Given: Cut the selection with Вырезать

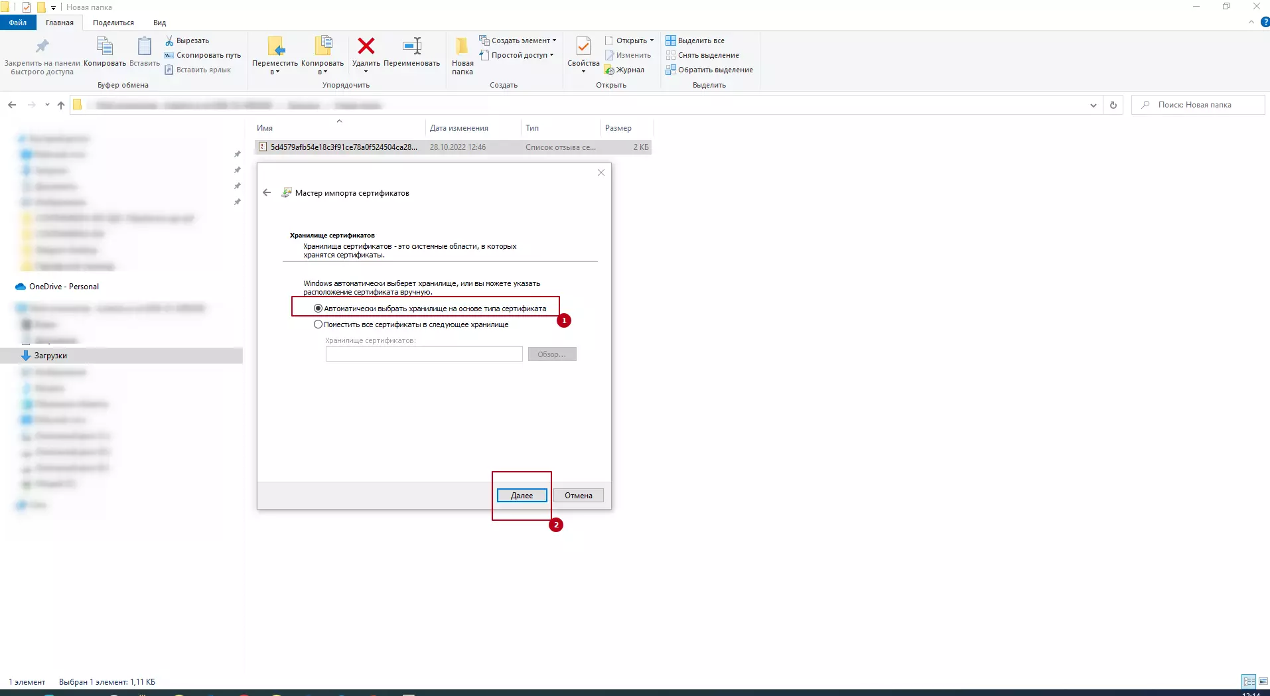Looking at the screenshot, I should pyautogui.click(x=187, y=40).
